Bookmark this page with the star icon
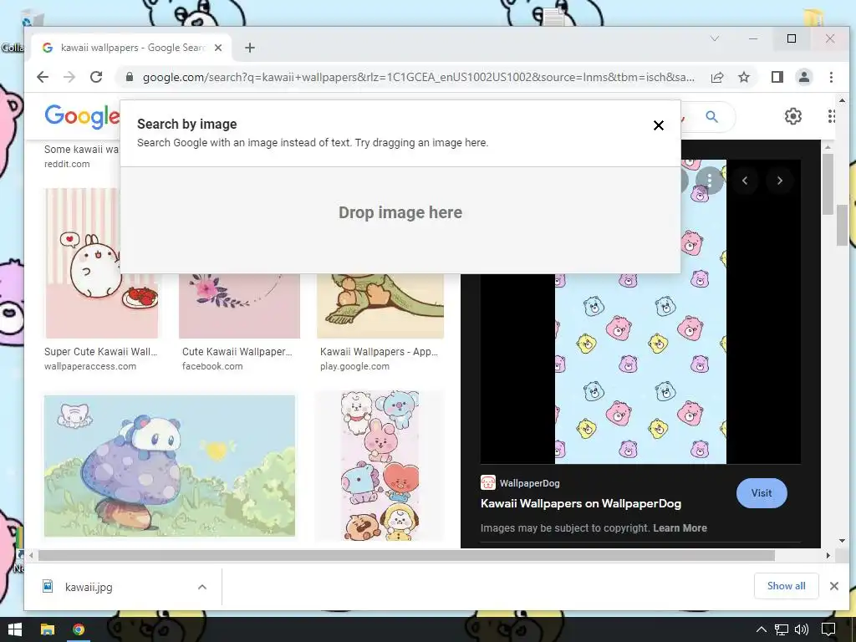 (x=743, y=77)
